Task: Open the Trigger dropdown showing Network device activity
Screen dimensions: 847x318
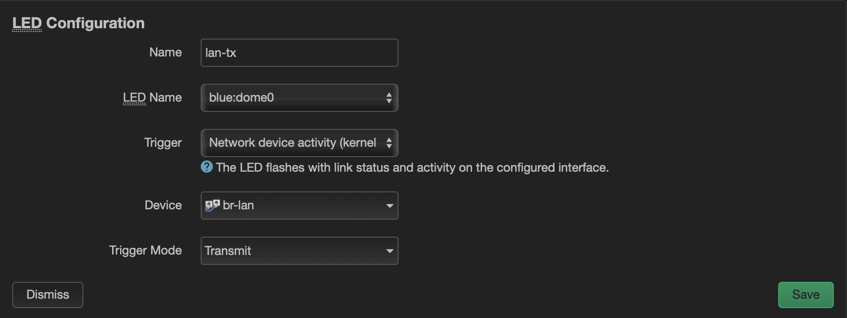Action: (x=292, y=143)
